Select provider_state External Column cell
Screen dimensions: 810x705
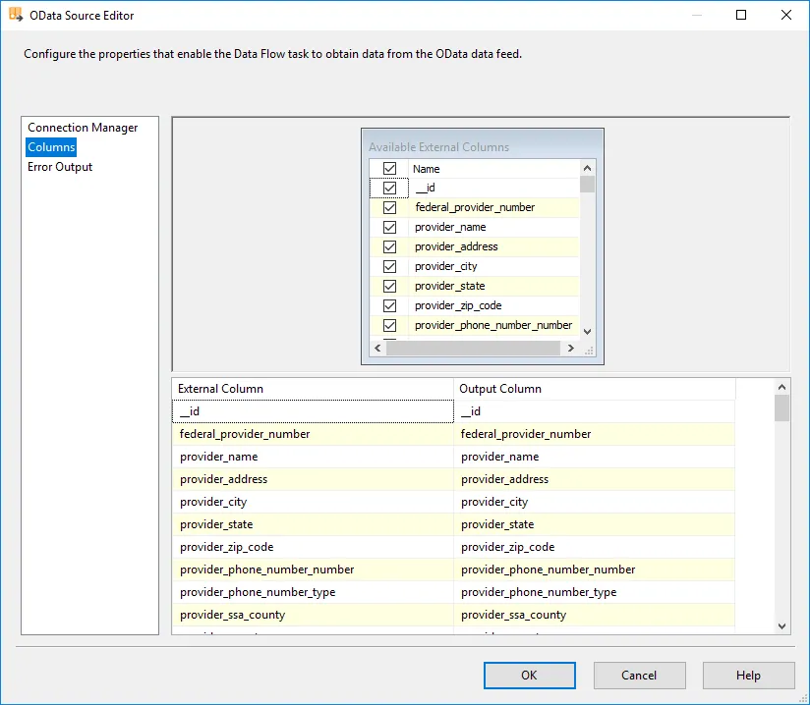click(313, 524)
